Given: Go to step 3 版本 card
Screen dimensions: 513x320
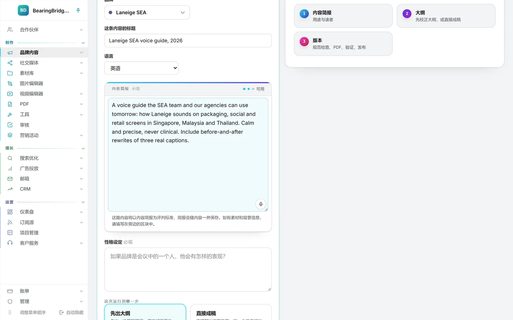Looking at the screenshot, I should (x=343, y=44).
